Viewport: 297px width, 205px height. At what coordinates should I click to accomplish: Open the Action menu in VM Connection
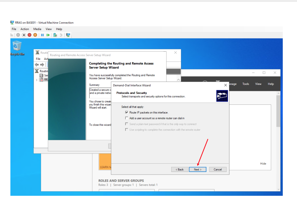[25, 29]
